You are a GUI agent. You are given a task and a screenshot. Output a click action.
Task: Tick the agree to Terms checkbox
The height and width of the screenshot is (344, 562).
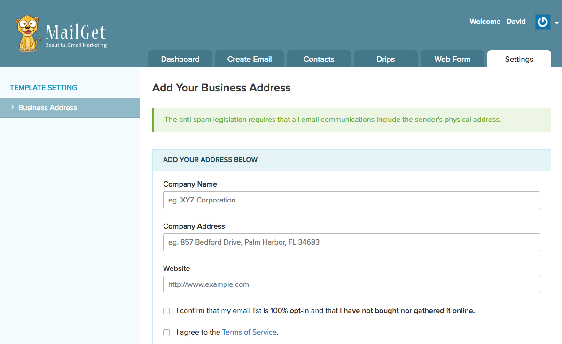tap(166, 333)
